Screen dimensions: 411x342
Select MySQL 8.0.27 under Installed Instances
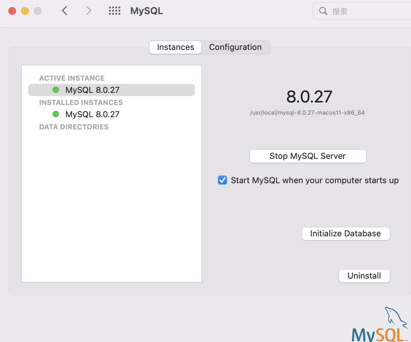coord(112,114)
